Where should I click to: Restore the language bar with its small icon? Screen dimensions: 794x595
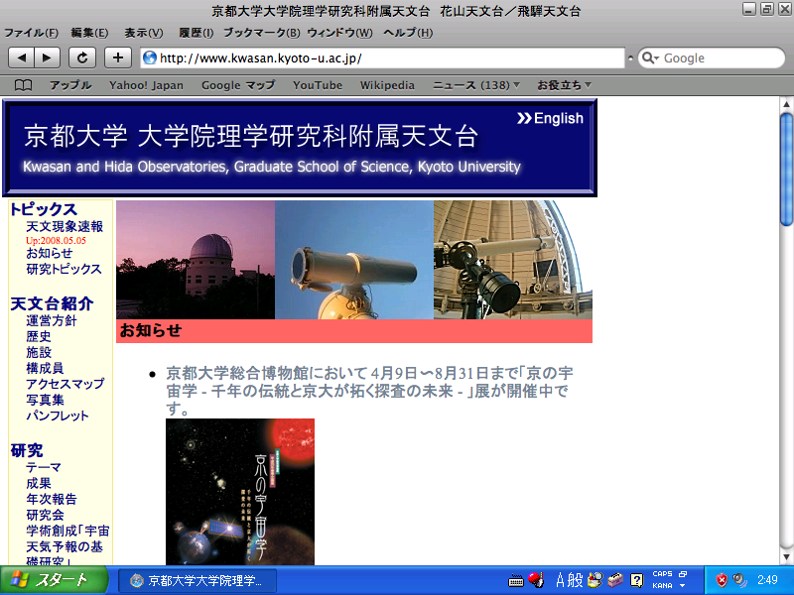click(683, 574)
